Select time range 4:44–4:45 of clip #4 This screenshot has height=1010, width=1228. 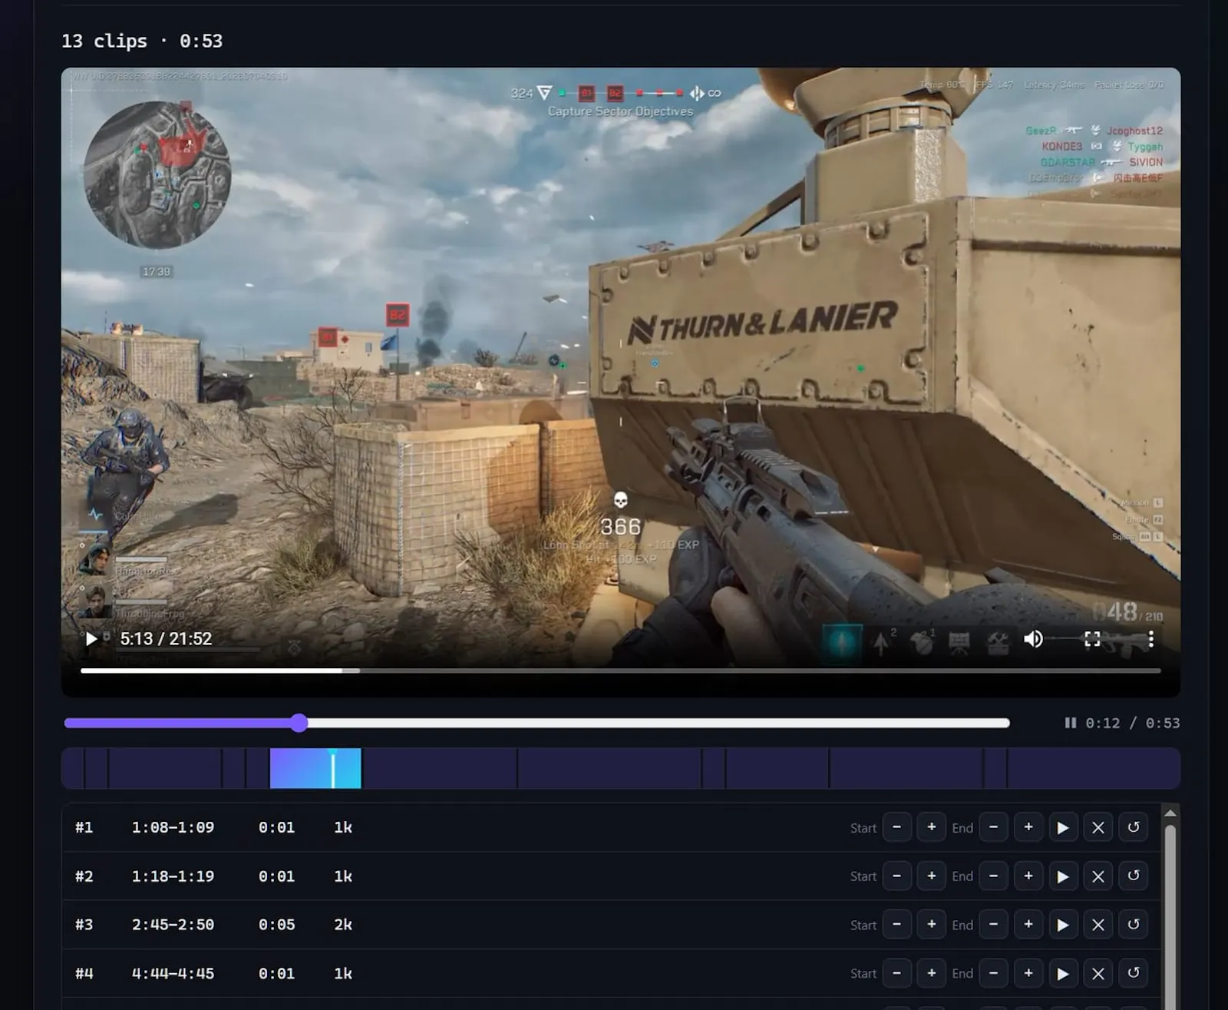173,973
